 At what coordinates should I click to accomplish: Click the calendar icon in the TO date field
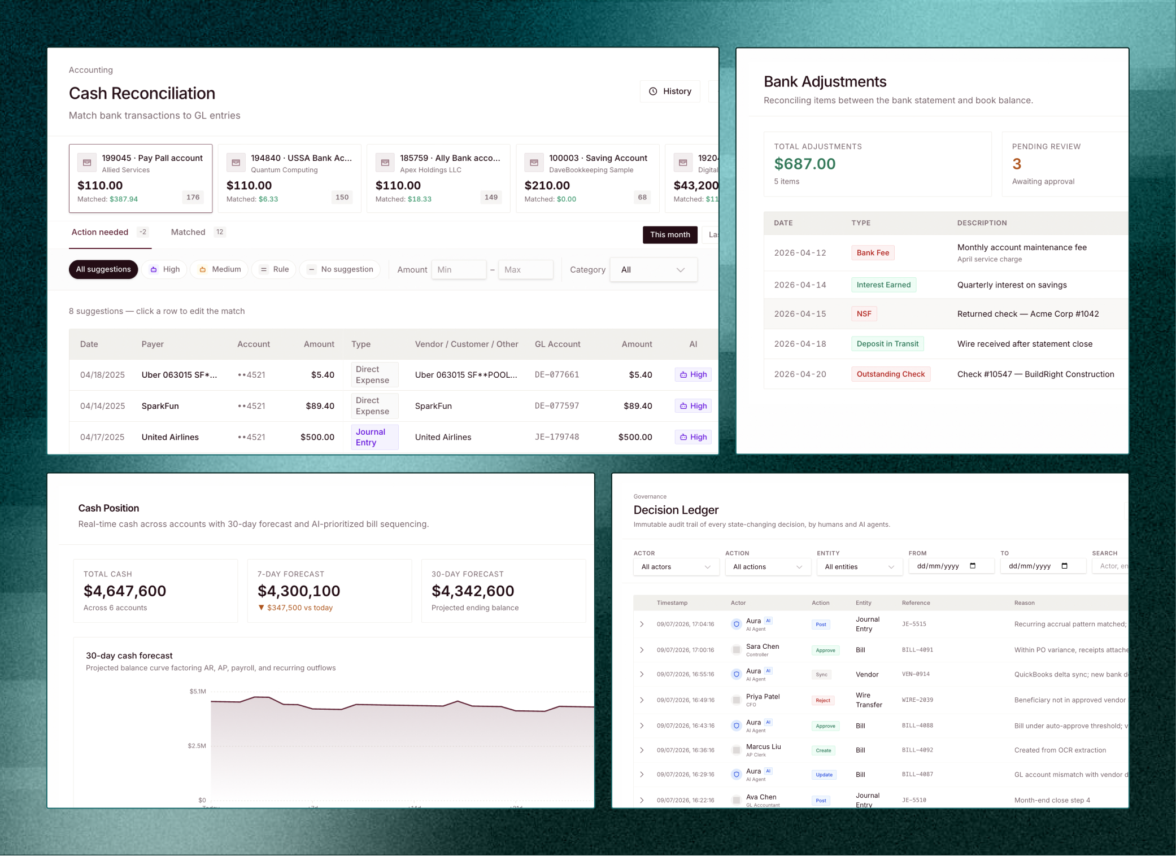tap(1064, 566)
